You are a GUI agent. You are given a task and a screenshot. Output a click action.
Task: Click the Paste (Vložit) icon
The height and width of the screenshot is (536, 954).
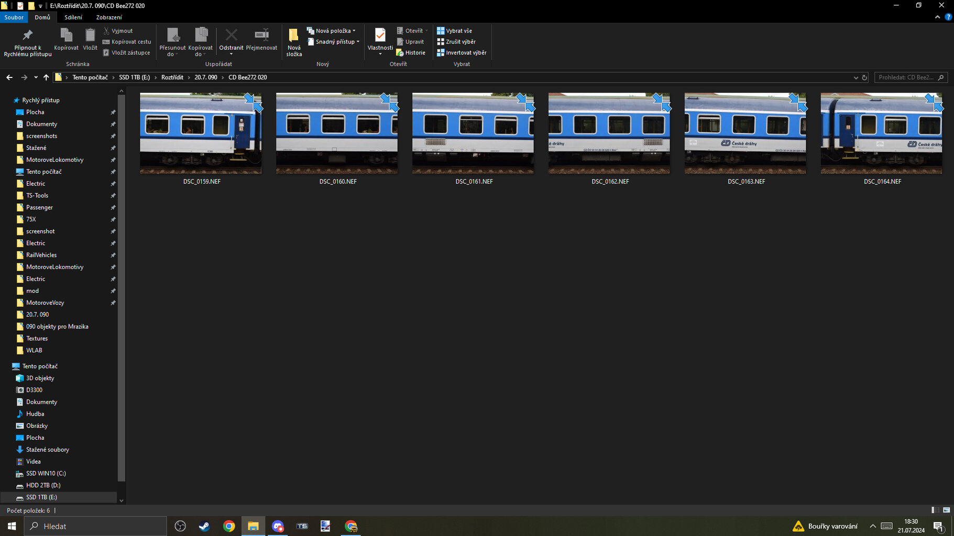pos(90,36)
